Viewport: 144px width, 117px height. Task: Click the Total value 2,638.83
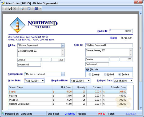pos(130,114)
